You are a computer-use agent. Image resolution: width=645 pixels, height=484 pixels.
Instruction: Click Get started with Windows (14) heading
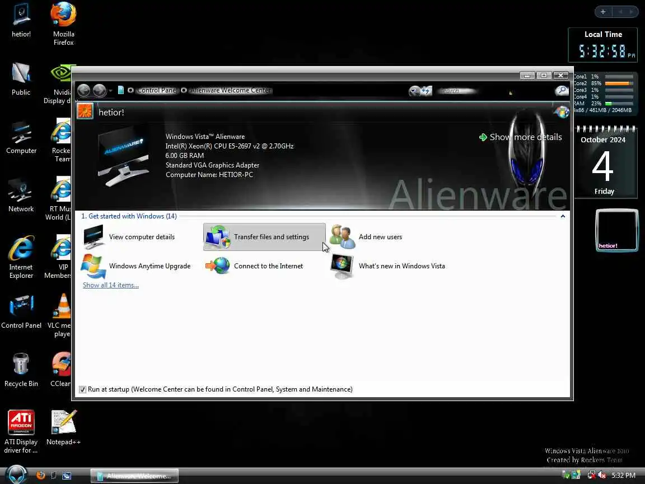click(x=129, y=216)
